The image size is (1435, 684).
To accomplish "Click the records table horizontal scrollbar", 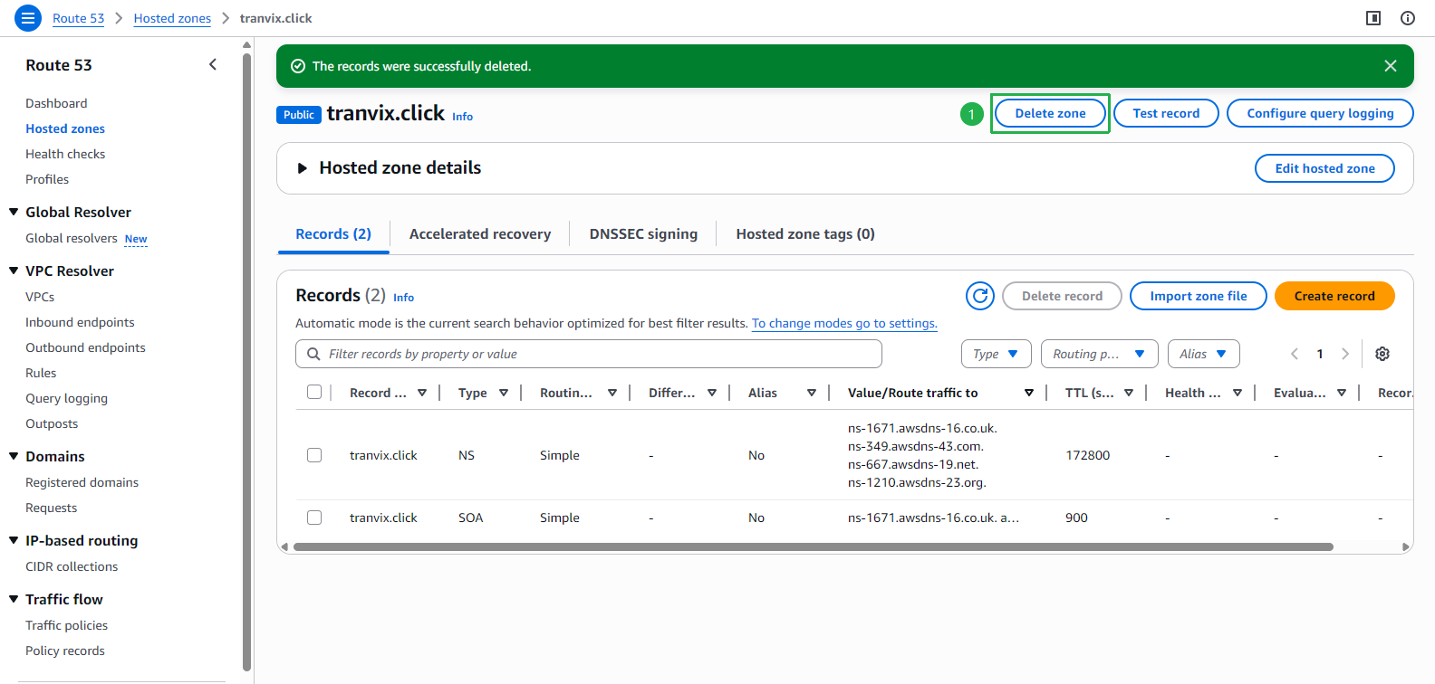I will (814, 546).
